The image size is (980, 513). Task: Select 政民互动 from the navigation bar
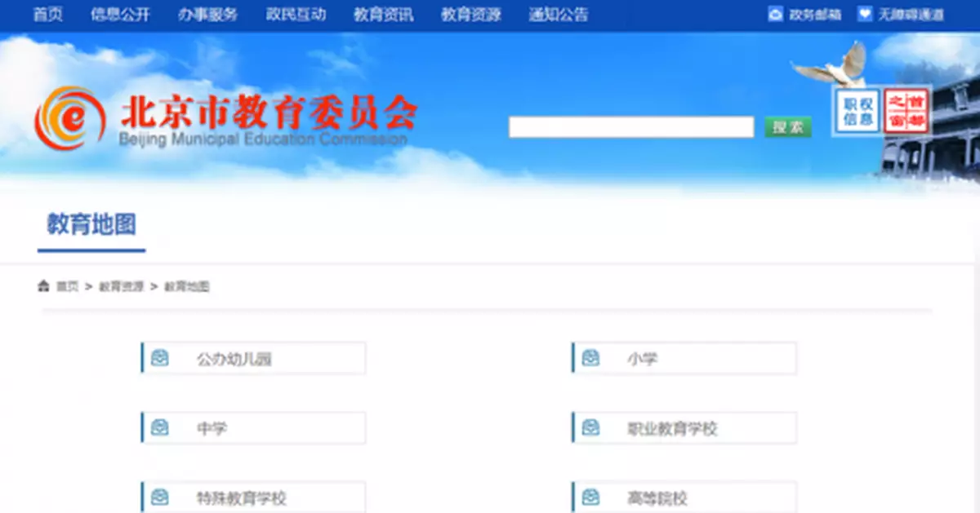click(x=296, y=14)
